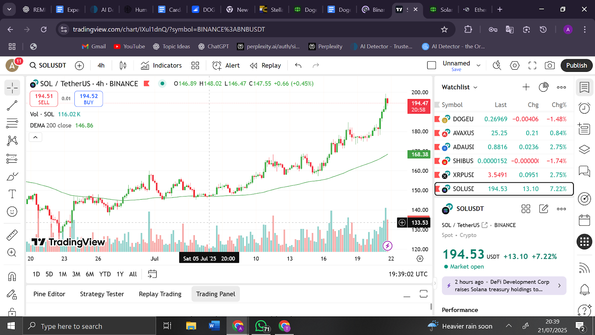Undo the last chart action
595x335 pixels.
[x=298, y=66]
